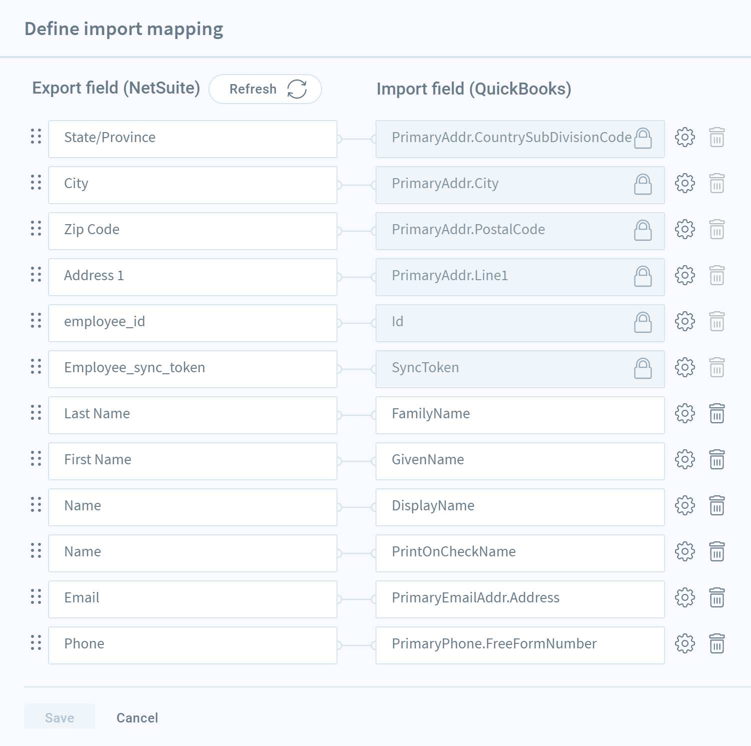Click the Employee_sync_token export field

[192, 369]
